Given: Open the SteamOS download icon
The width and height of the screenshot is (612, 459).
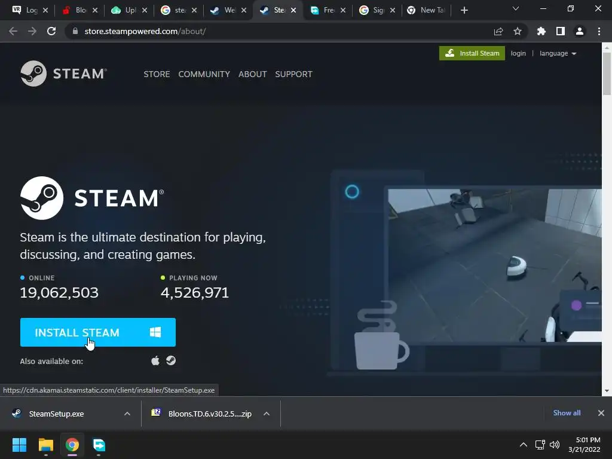Looking at the screenshot, I should point(171,360).
